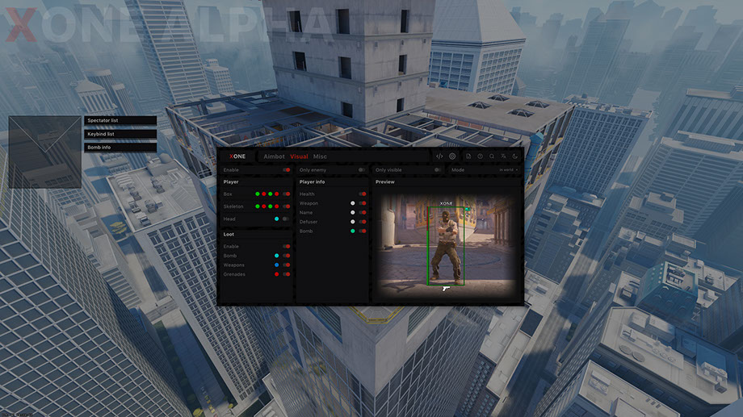
Task: Click the search magnifier icon
Action: coord(491,156)
